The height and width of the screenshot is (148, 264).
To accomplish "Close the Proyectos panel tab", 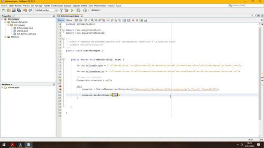I will [x=13, y=16].
